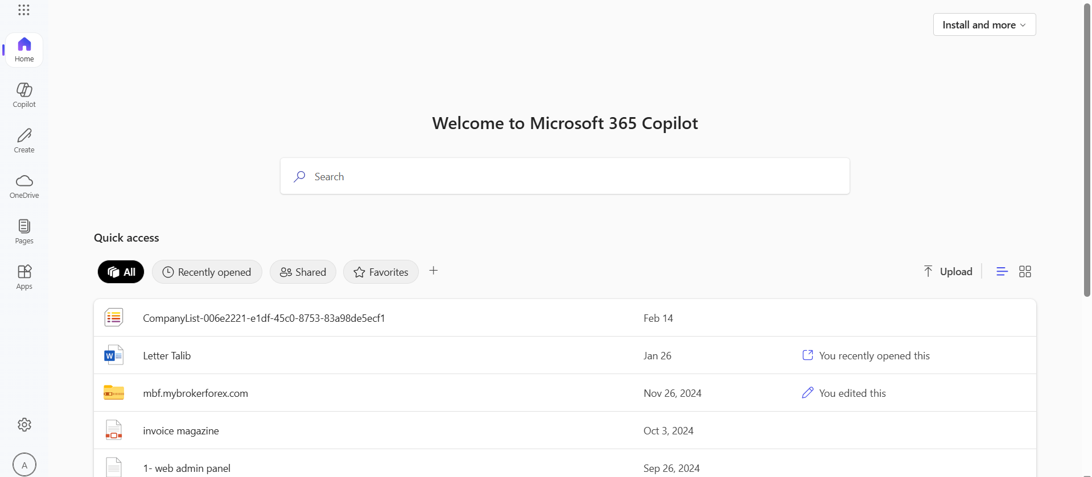
Task: Click the search magnifier icon
Action: point(299,176)
